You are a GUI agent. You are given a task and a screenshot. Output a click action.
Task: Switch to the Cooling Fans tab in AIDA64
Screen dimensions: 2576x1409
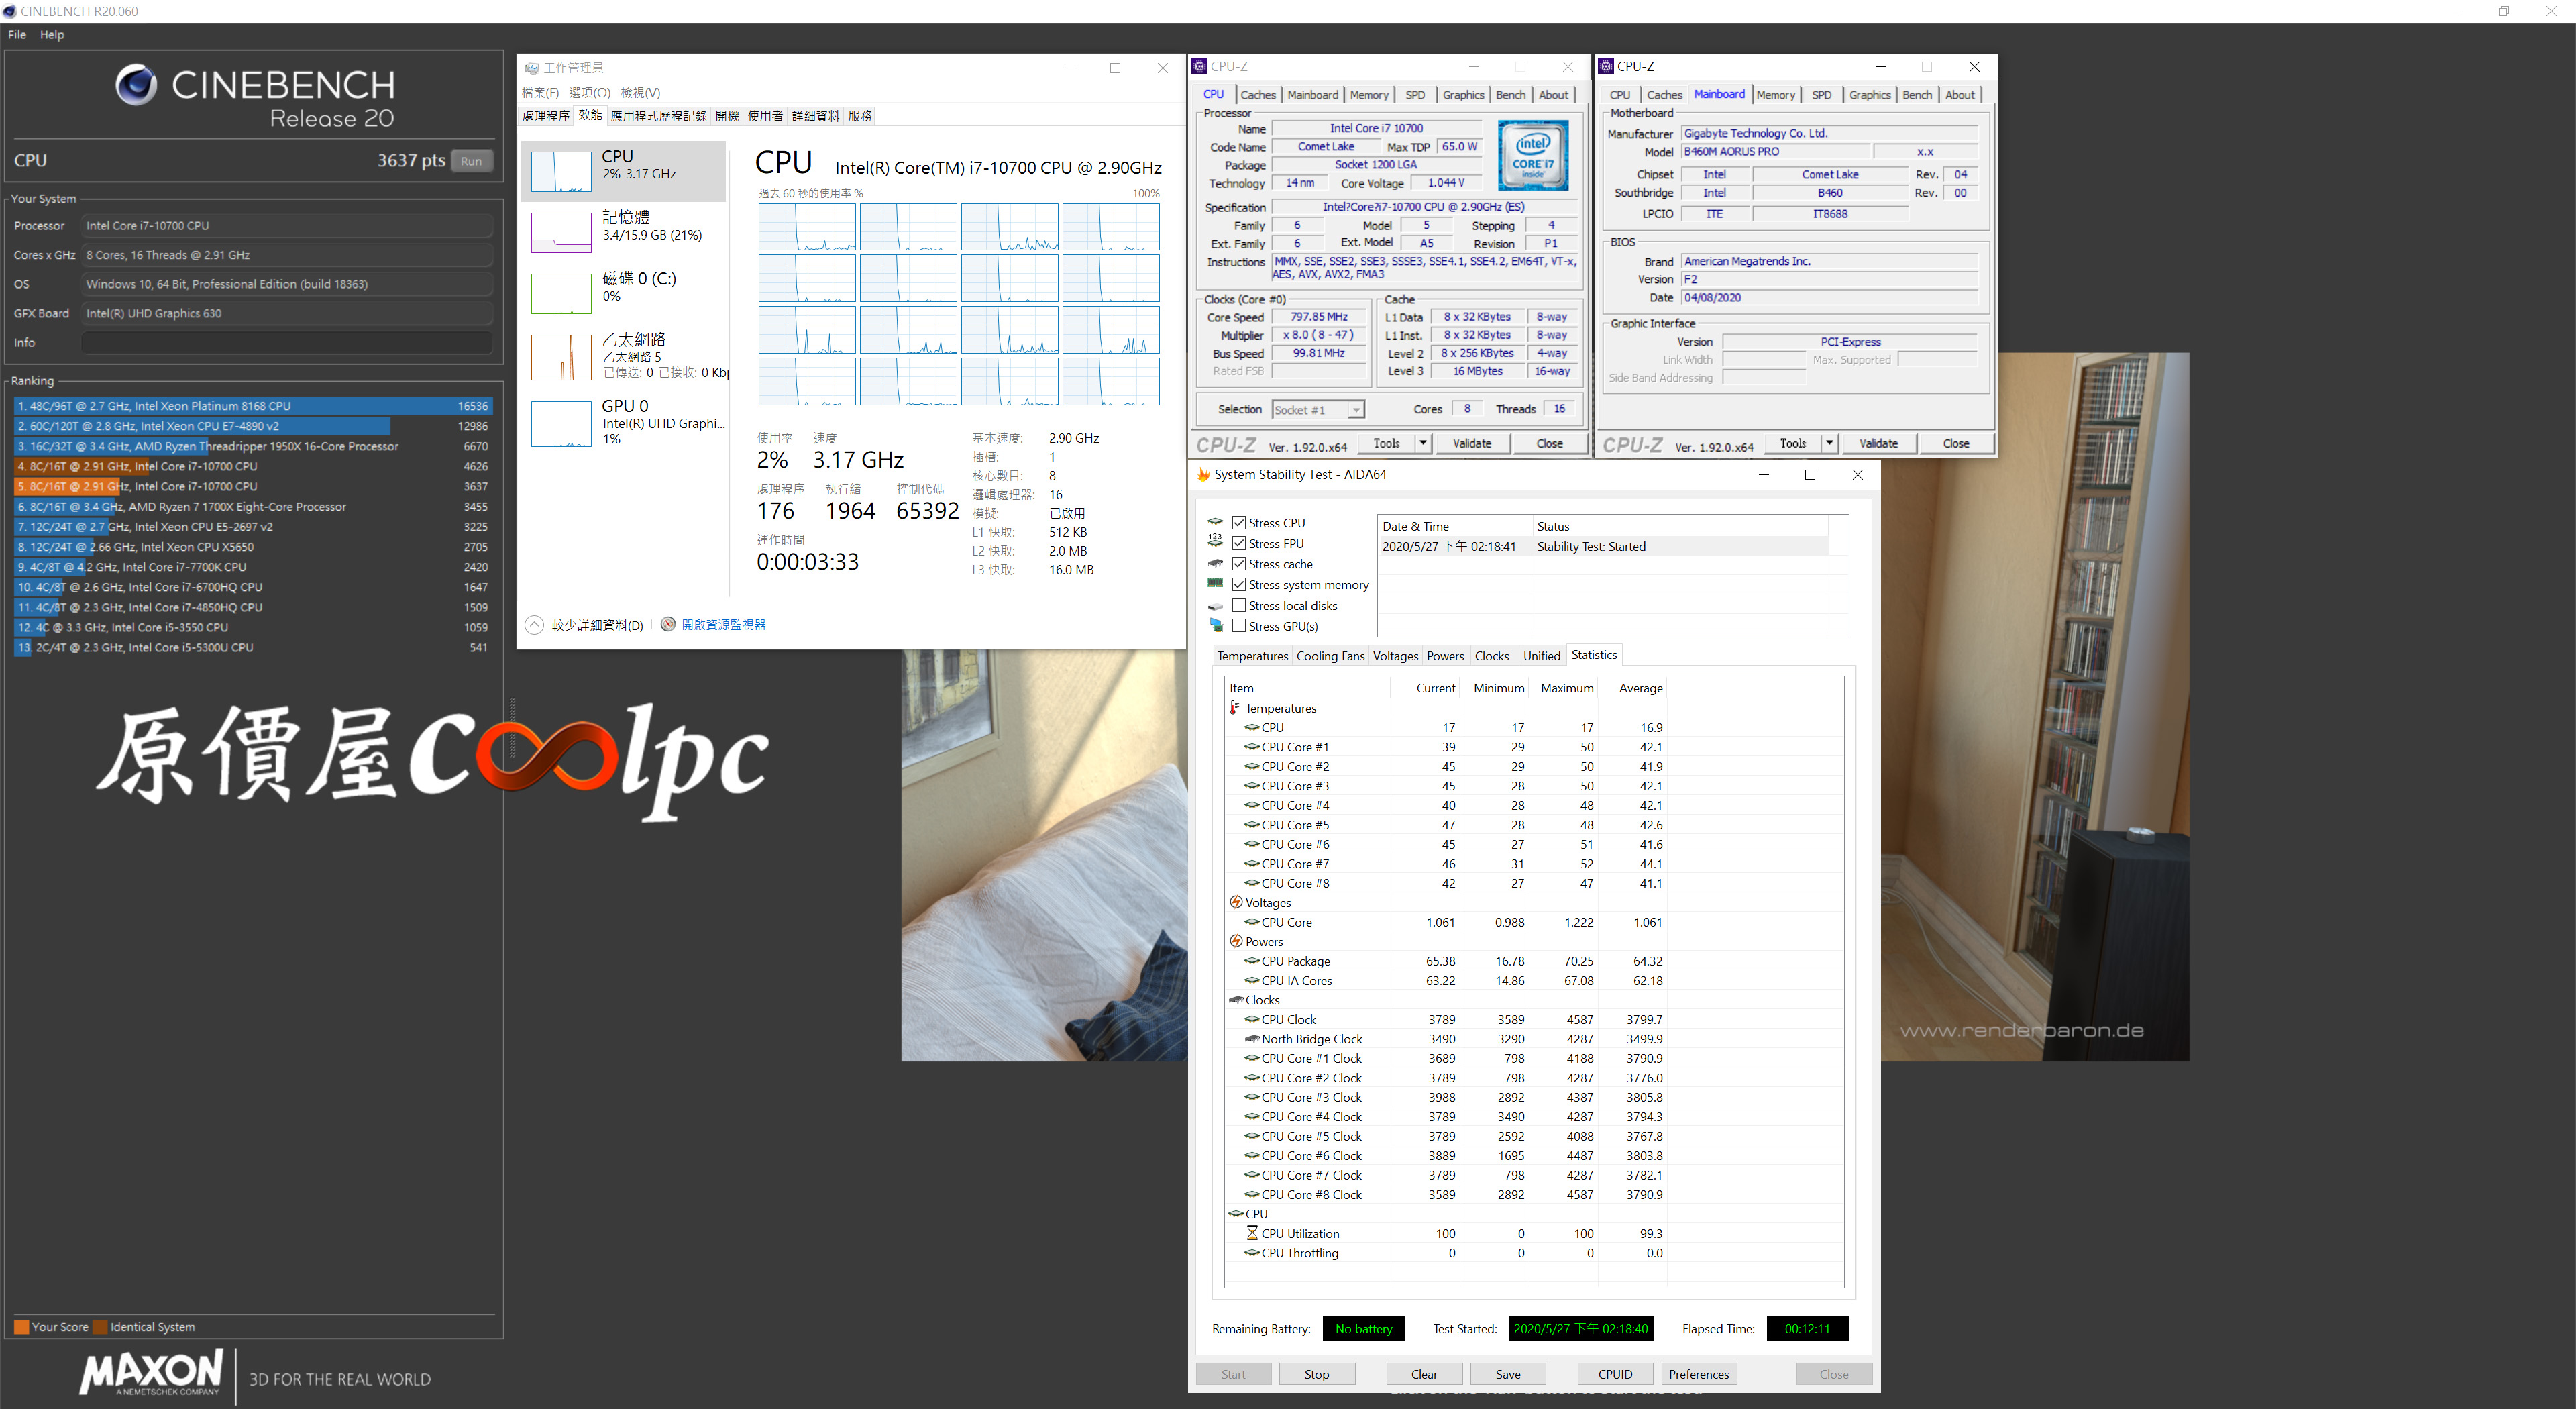pos(1329,656)
